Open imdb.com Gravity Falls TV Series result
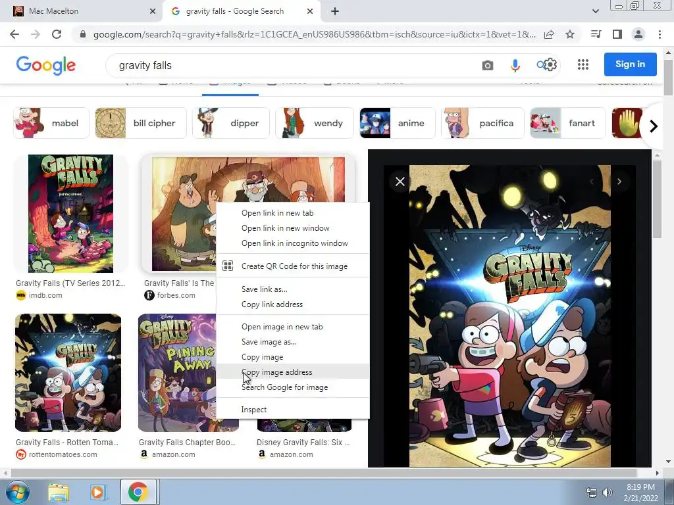This screenshot has height=505, width=674. (70, 289)
